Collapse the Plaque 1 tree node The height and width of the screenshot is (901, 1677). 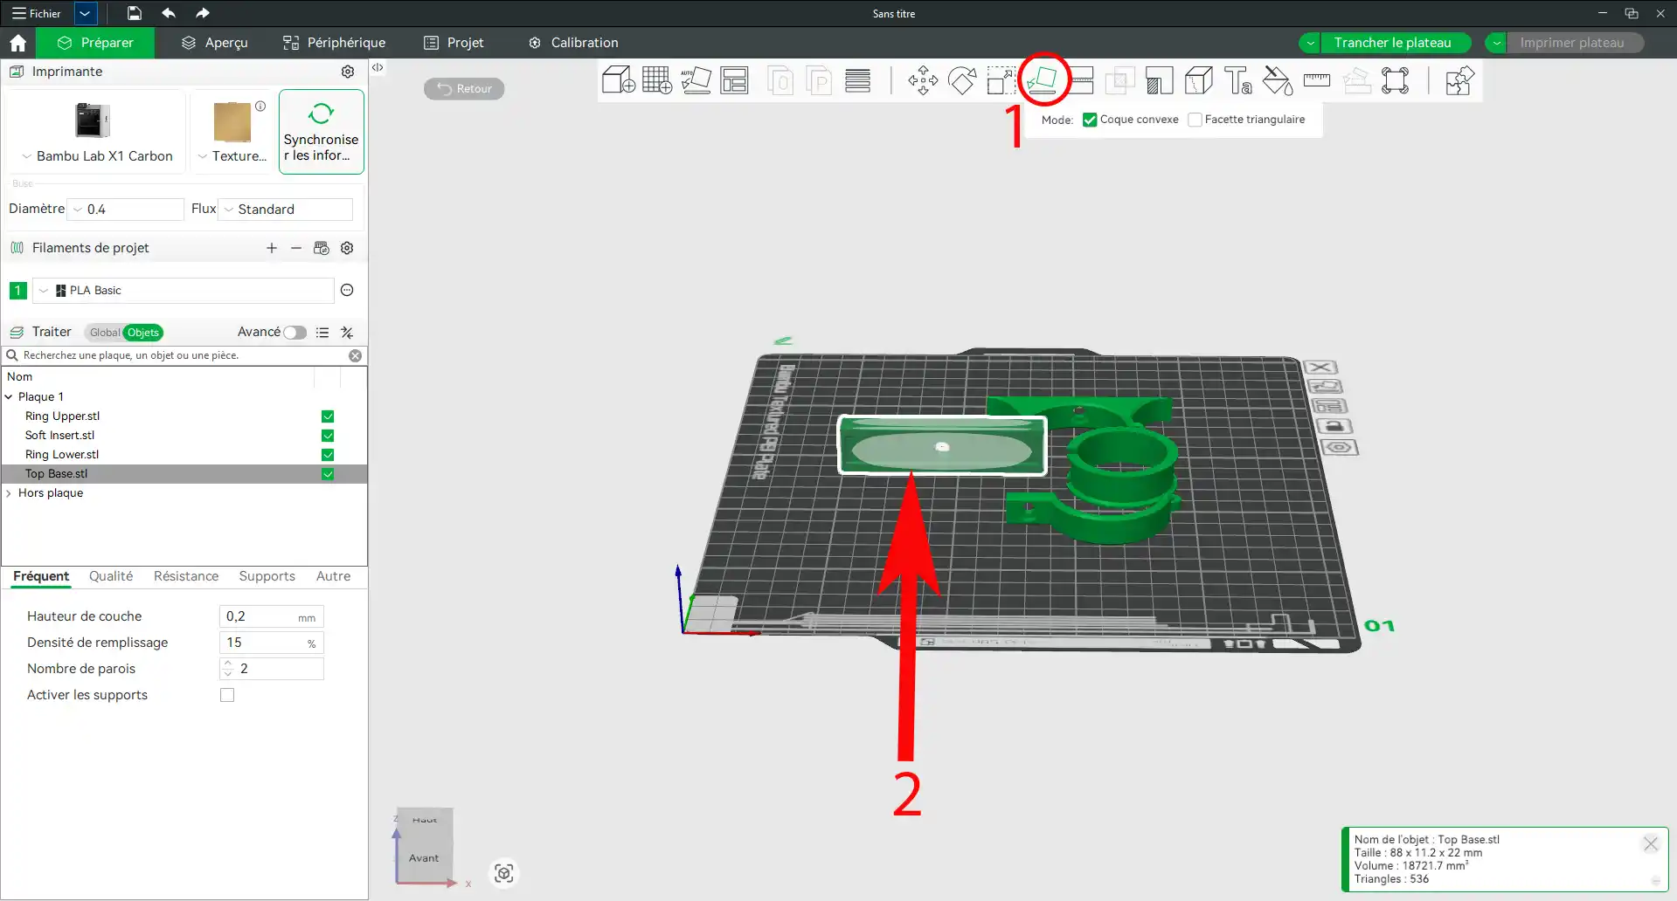coord(10,397)
